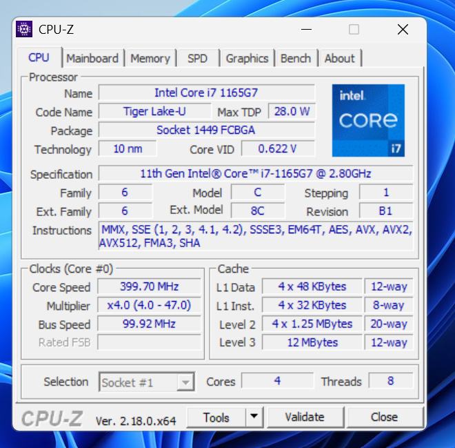Viewport: 455px width, 448px height.
Task: Click the Instructions list field
Action: [255, 236]
